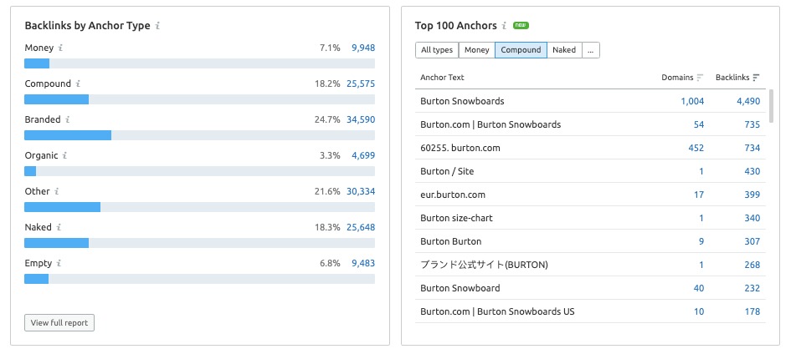
Task: Click the Other progress bar
Action: click(x=199, y=207)
